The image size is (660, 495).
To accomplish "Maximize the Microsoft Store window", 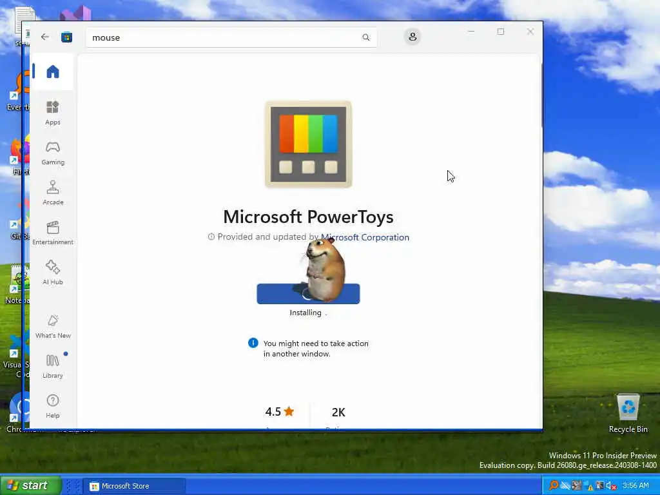I will pyautogui.click(x=500, y=32).
